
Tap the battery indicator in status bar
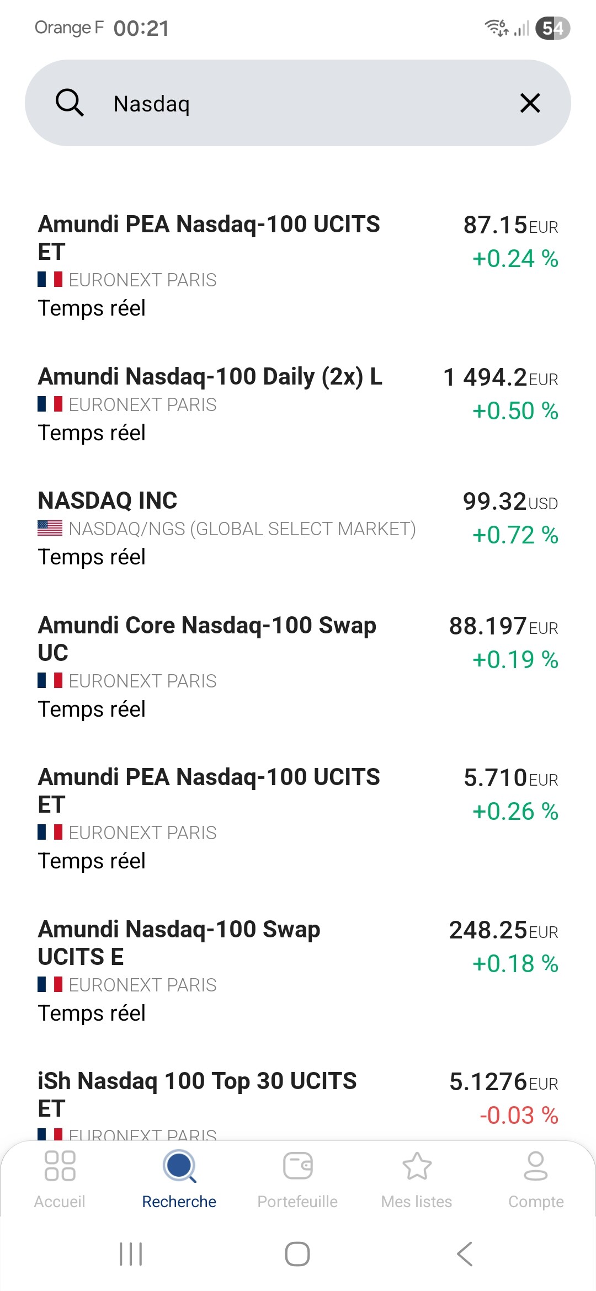click(553, 28)
